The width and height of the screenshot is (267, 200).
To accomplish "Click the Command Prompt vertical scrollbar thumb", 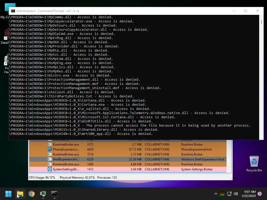I will coord(262,22).
